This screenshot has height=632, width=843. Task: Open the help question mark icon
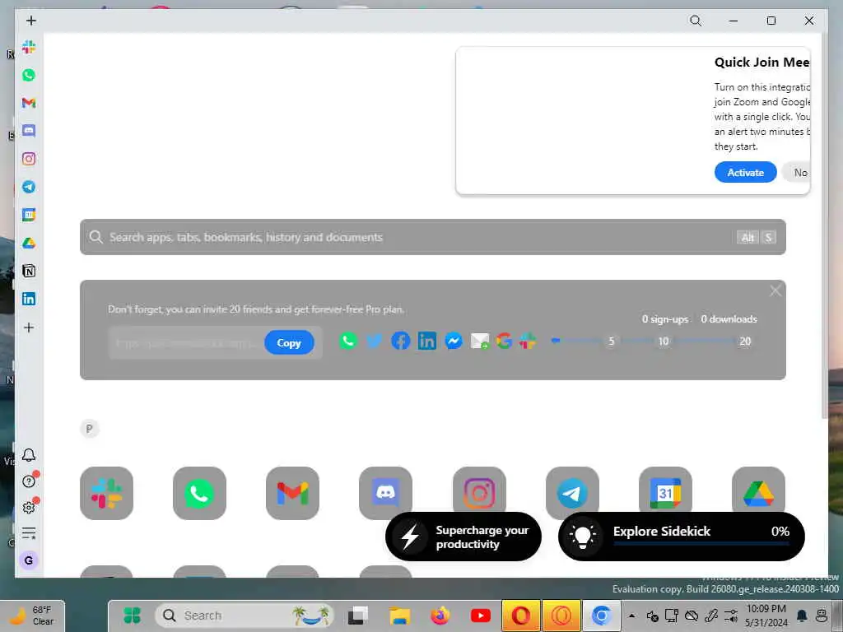(x=29, y=481)
